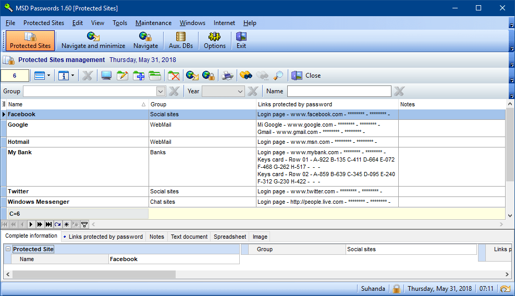This screenshot has width=515, height=296.
Task: Click the grid column chooser icon by Name header
Action: click(x=4, y=104)
